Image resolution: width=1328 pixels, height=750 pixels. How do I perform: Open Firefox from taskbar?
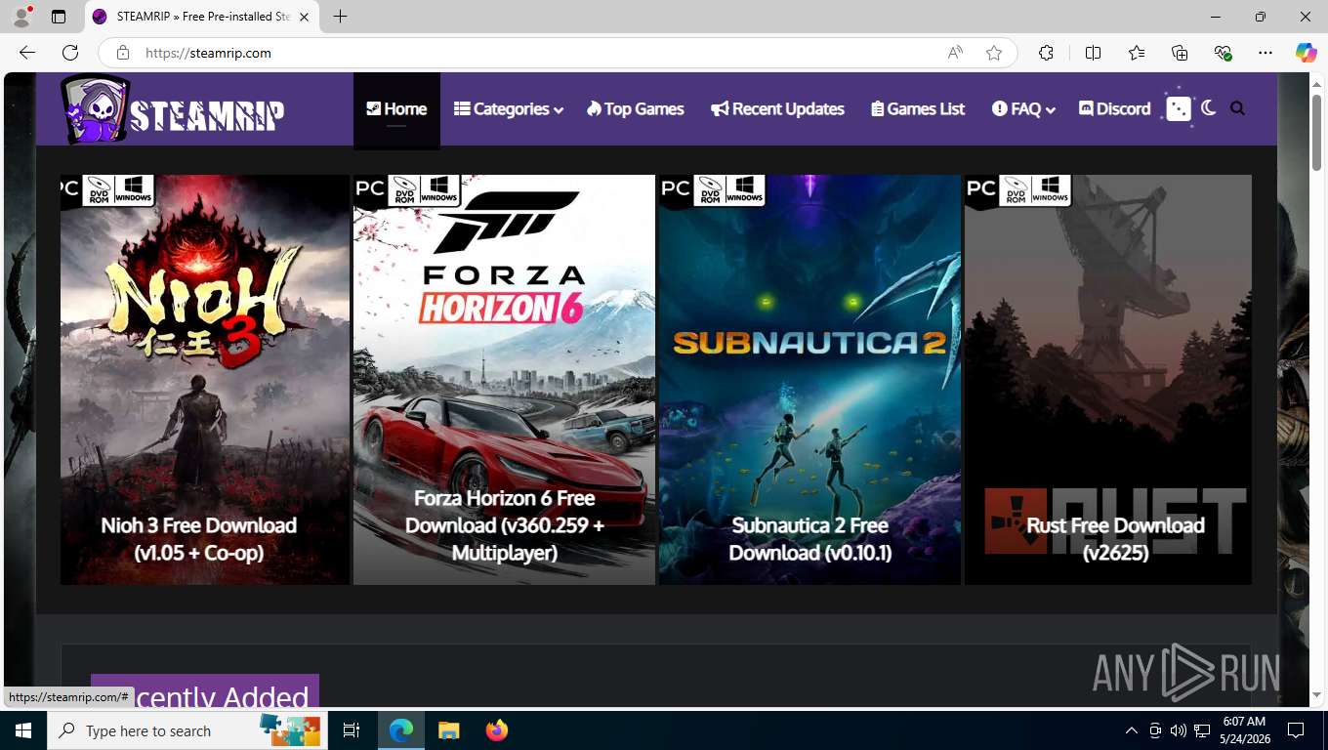[x=497, y=730]
